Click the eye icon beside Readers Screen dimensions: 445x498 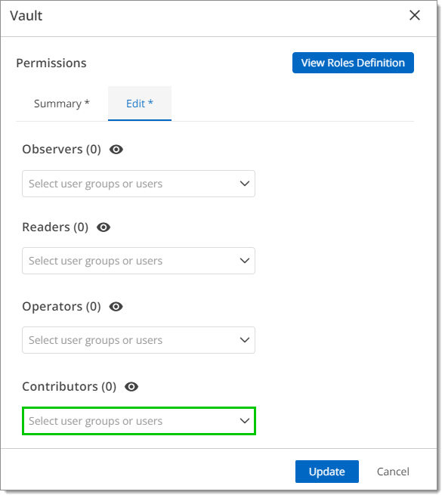[104, 227]
